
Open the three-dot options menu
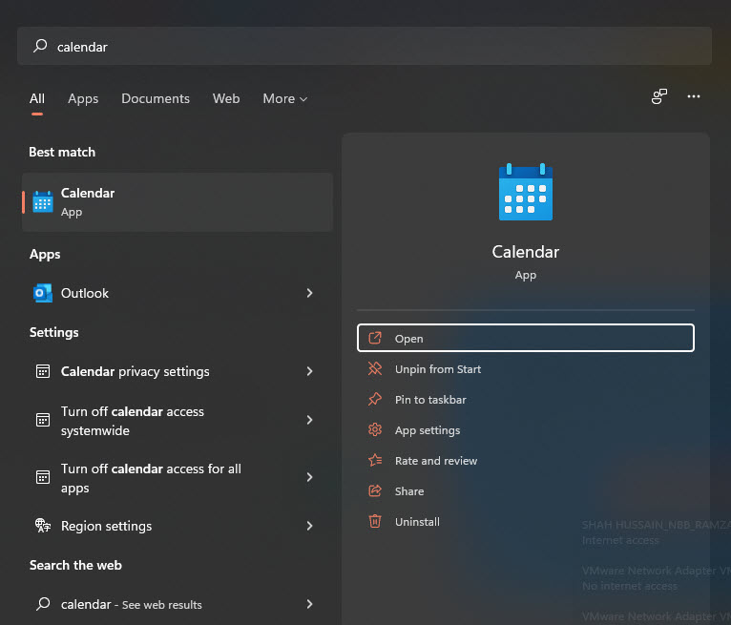click(693, 96)
